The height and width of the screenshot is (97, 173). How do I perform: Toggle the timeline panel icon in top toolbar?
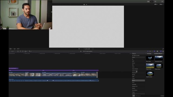coord(152,2)
